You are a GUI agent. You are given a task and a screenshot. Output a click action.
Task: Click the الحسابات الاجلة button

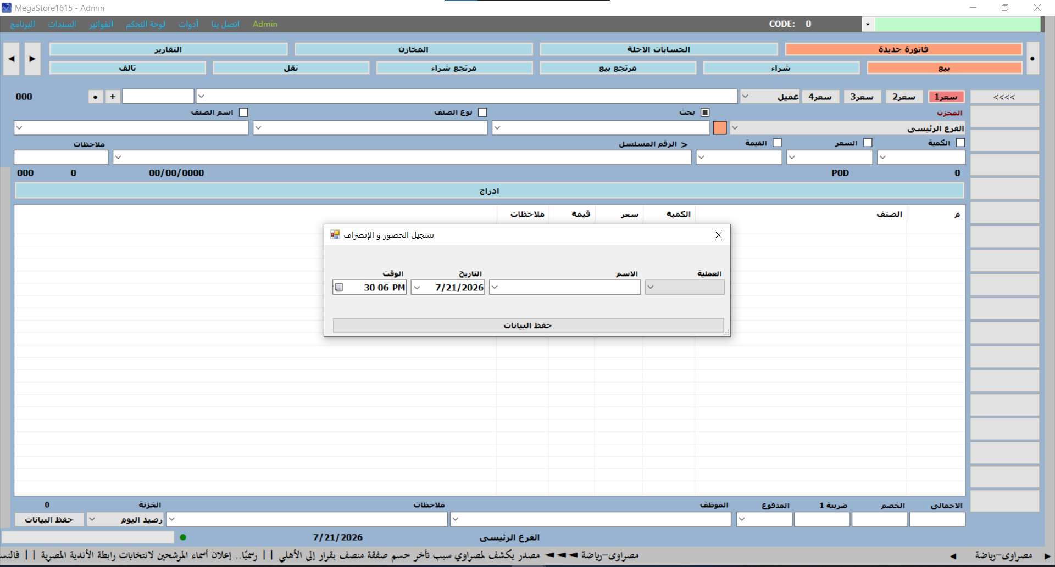pyautogui.click(x=659, y=49)
